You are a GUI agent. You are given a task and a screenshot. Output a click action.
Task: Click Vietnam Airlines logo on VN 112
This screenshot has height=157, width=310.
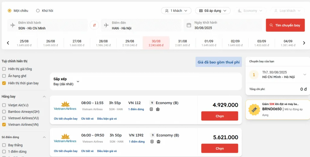tap(65, 106)
